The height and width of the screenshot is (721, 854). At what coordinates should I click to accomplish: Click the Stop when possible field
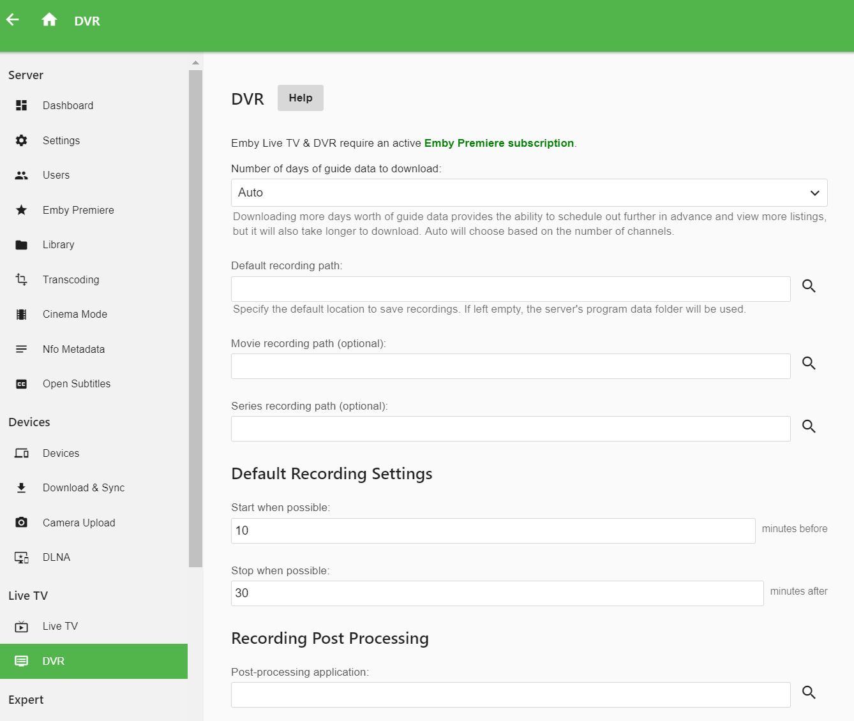pyautogui.click(x=497, y=593)
